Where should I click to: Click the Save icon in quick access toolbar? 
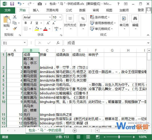(12, 4)
